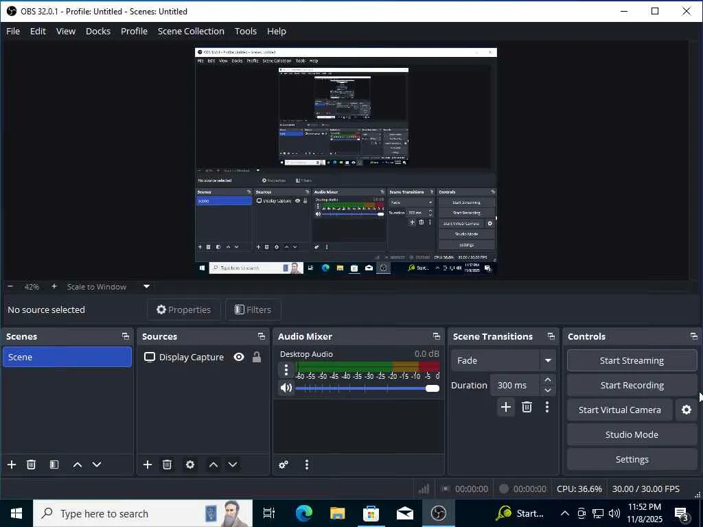Decrease transition duration with down arrow
The image size is (703, 527).
click(x=547, y=390)
